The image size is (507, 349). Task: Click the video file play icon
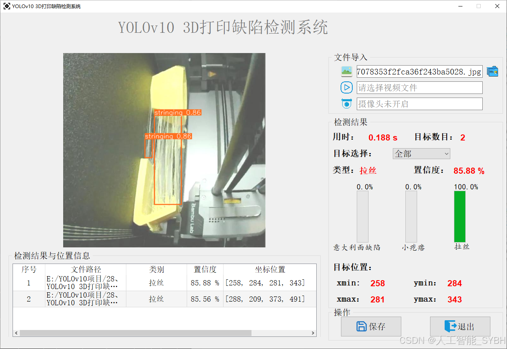(x=347, y=87)
